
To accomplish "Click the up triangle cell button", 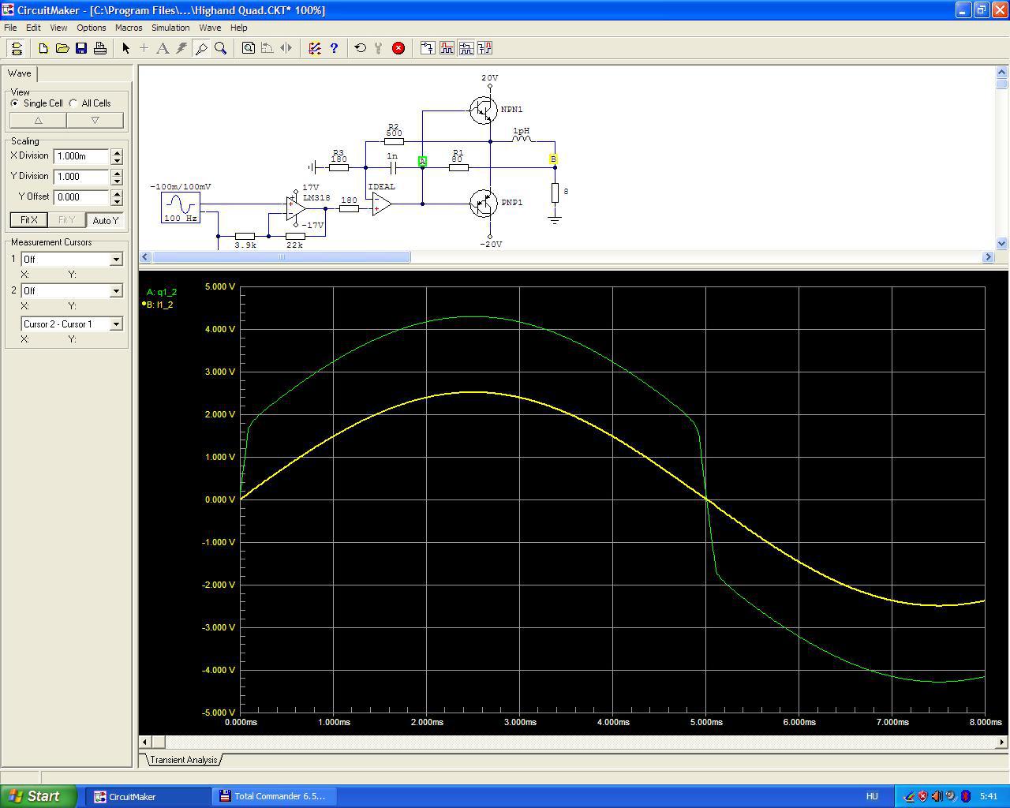I will click(38, 121).
